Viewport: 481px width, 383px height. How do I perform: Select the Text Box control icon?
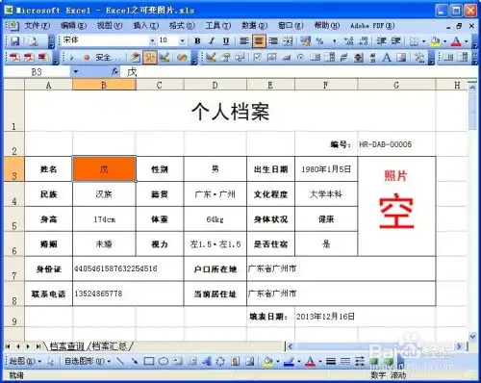click(271, 58)
